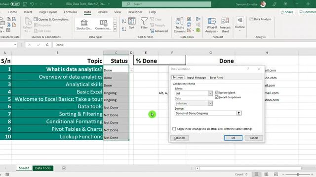Click the insert function fx icon
316x177 pixels.
pos(47,45)
